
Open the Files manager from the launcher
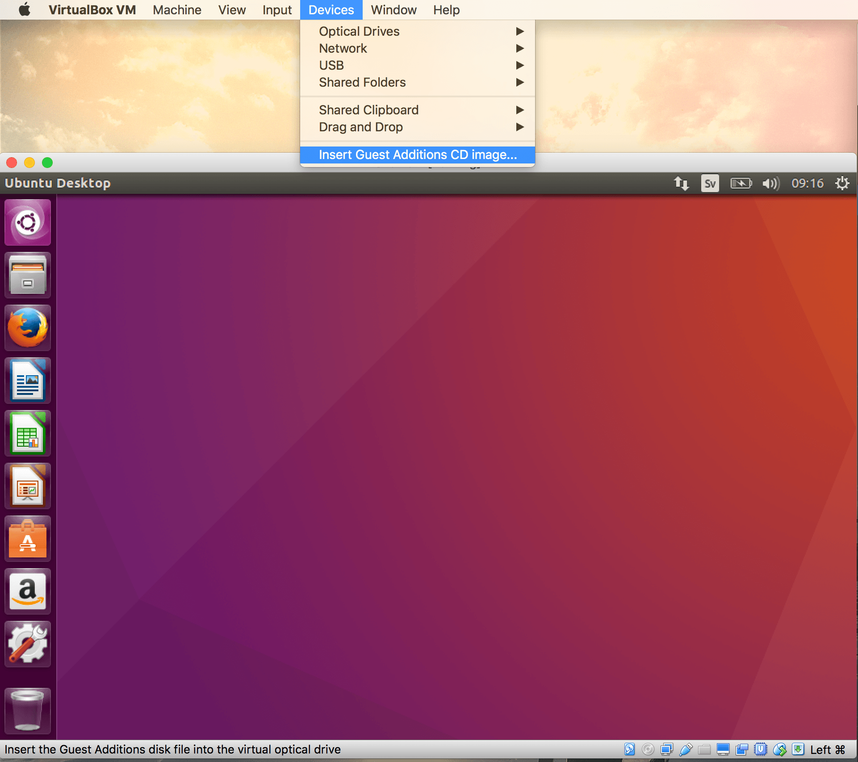(x=28, y=275)
